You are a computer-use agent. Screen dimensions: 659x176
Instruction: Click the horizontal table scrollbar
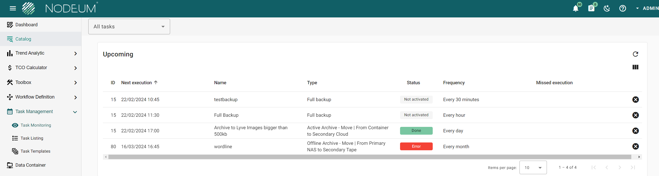pyautogui.click(x=369, y=157)
